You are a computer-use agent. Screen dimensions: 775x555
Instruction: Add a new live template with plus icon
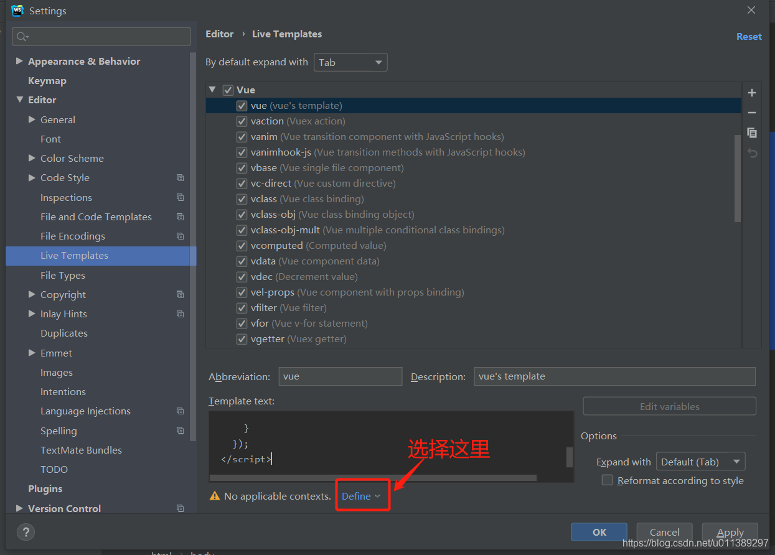click(752, 93)
